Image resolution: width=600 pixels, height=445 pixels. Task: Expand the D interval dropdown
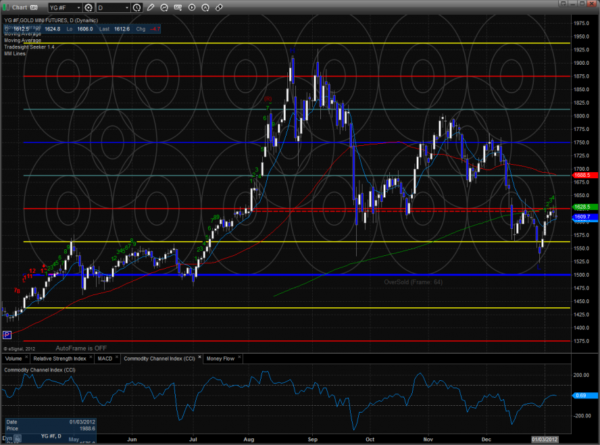point(113,7)
